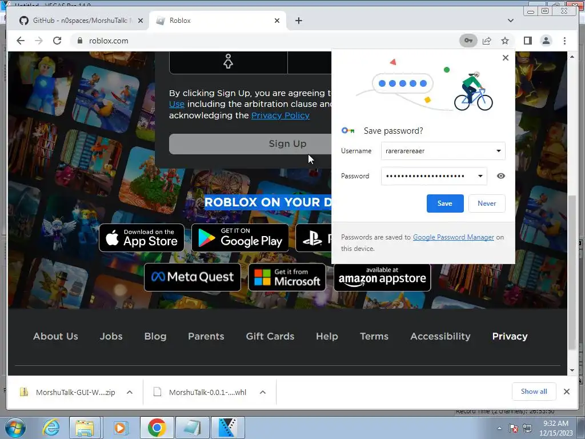Dismiss the Save password popup with X
The height and width of the screenshot is (439, 585).
pos(506,58)
